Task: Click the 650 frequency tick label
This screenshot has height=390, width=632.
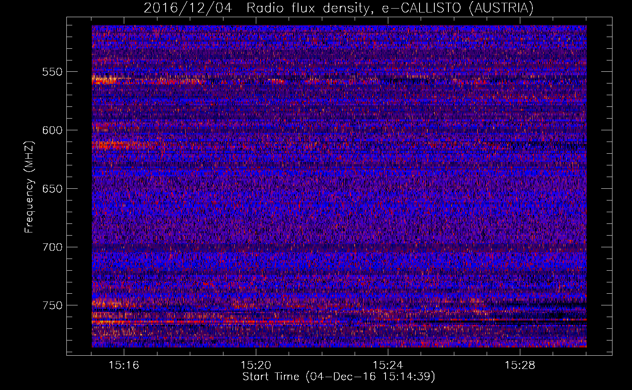Action: pos(52,189)
